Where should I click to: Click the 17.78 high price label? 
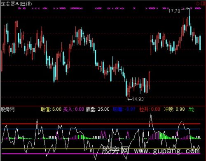point(174,11)
